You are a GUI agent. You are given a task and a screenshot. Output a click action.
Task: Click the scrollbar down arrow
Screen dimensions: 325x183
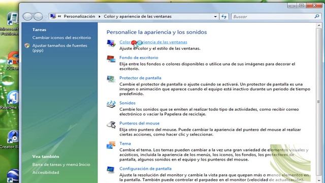(319, 180)
